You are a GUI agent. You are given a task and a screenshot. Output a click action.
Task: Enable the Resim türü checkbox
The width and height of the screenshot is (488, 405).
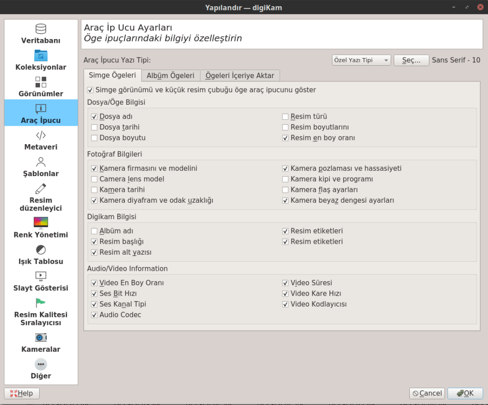point(285,117)
